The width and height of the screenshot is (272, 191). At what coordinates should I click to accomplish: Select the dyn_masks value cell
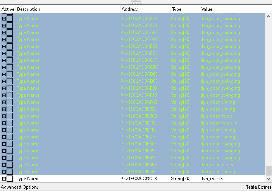[x=212, y=179]
